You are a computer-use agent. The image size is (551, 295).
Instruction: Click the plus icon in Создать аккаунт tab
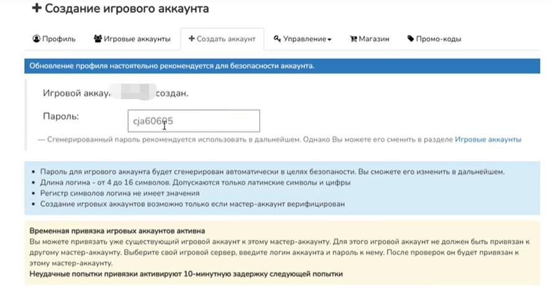[x=191, y=38]
